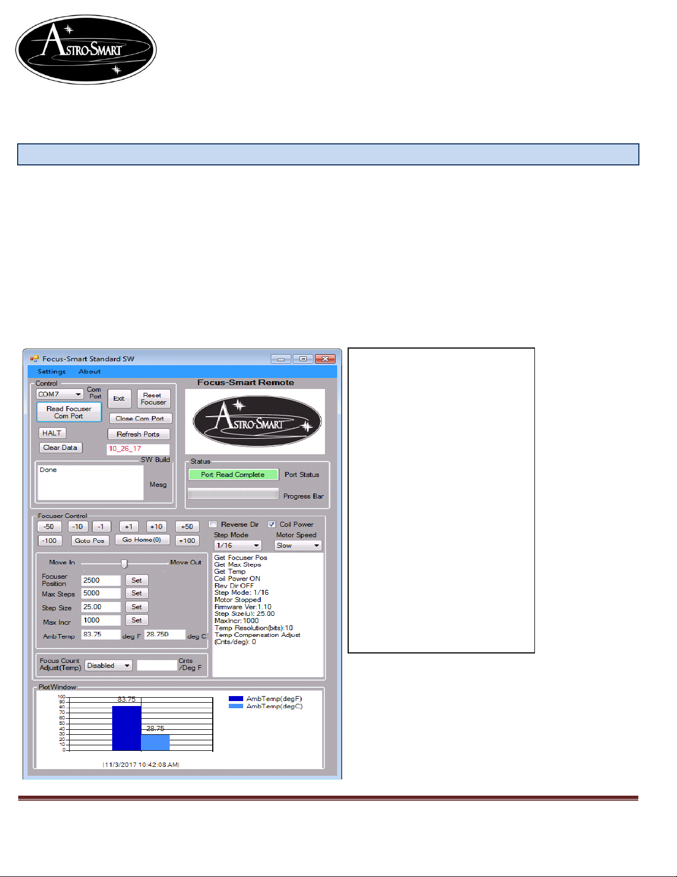Move focuser by -50 steps button
Viewport: 677px width, 877px height.
[x=49, y=527]
